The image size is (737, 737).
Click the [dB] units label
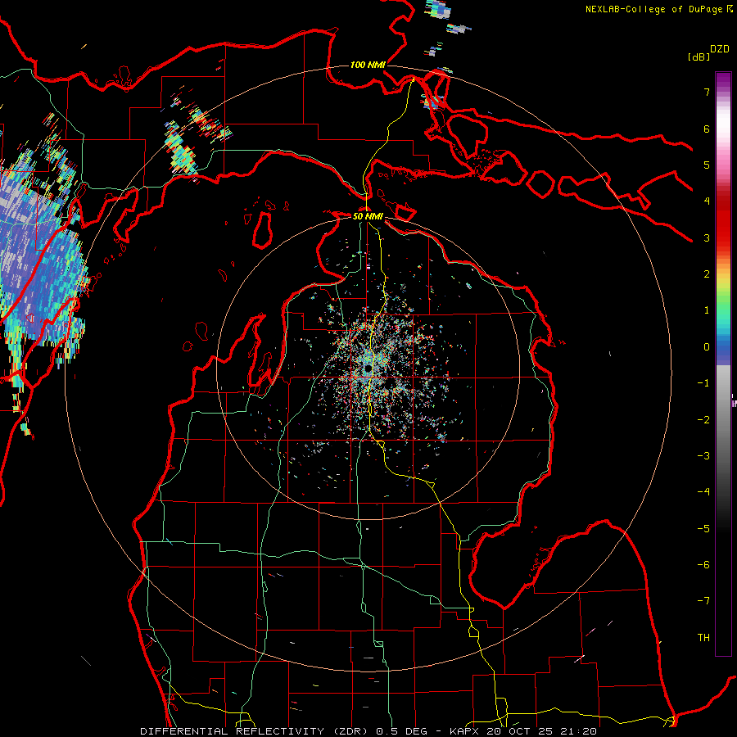[699, 57]
